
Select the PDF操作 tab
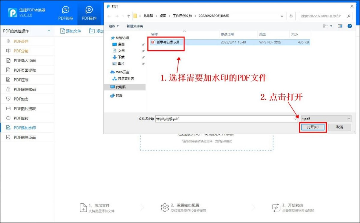click(89, 12)
